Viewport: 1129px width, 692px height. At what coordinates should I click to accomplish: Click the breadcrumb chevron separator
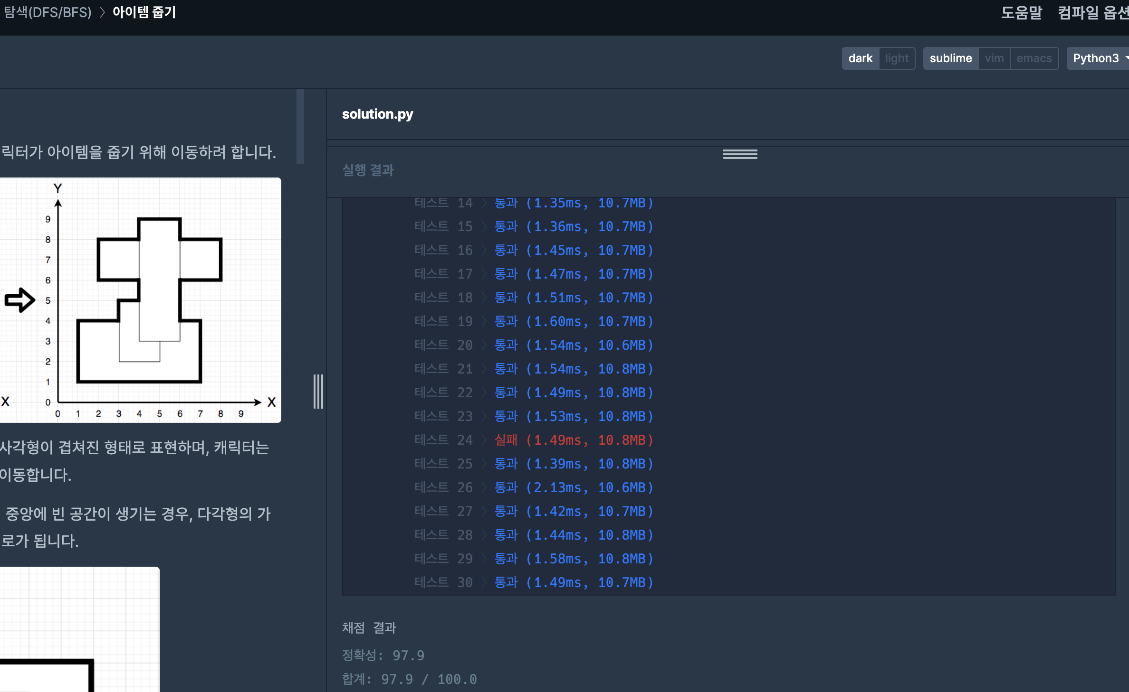[102, 12]
